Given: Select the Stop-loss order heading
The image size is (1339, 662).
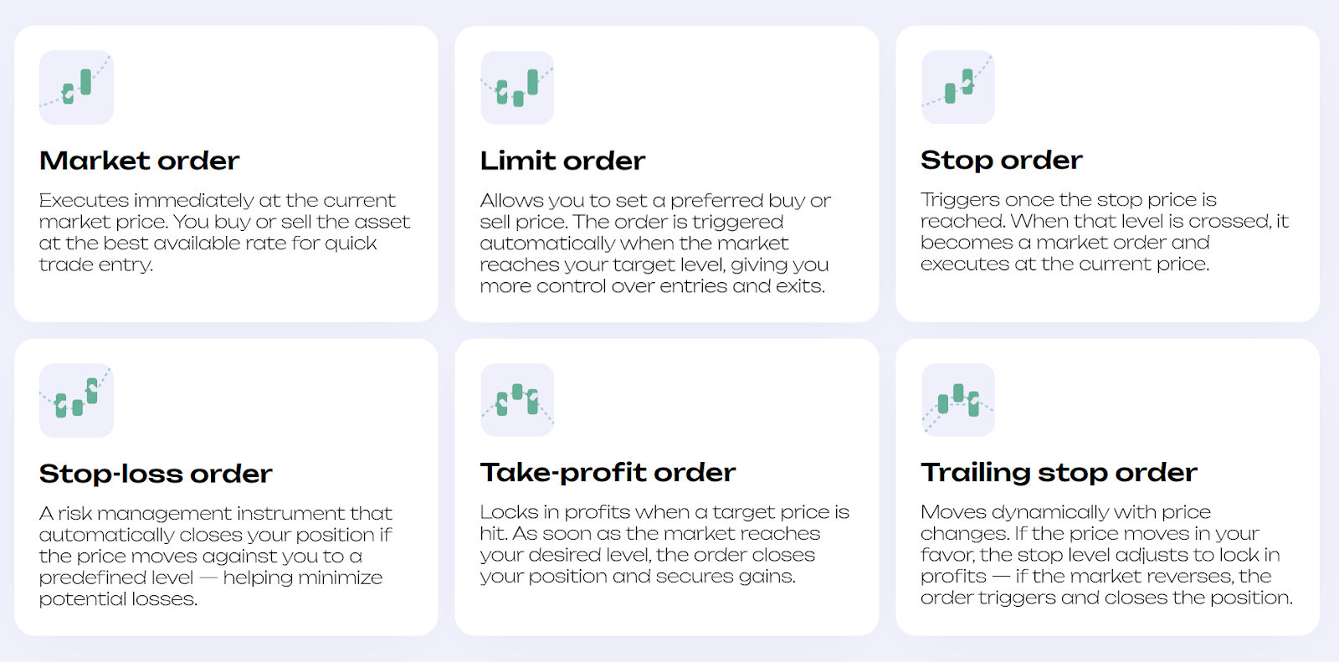Looking at the screenshot, I should pos(156,474).
